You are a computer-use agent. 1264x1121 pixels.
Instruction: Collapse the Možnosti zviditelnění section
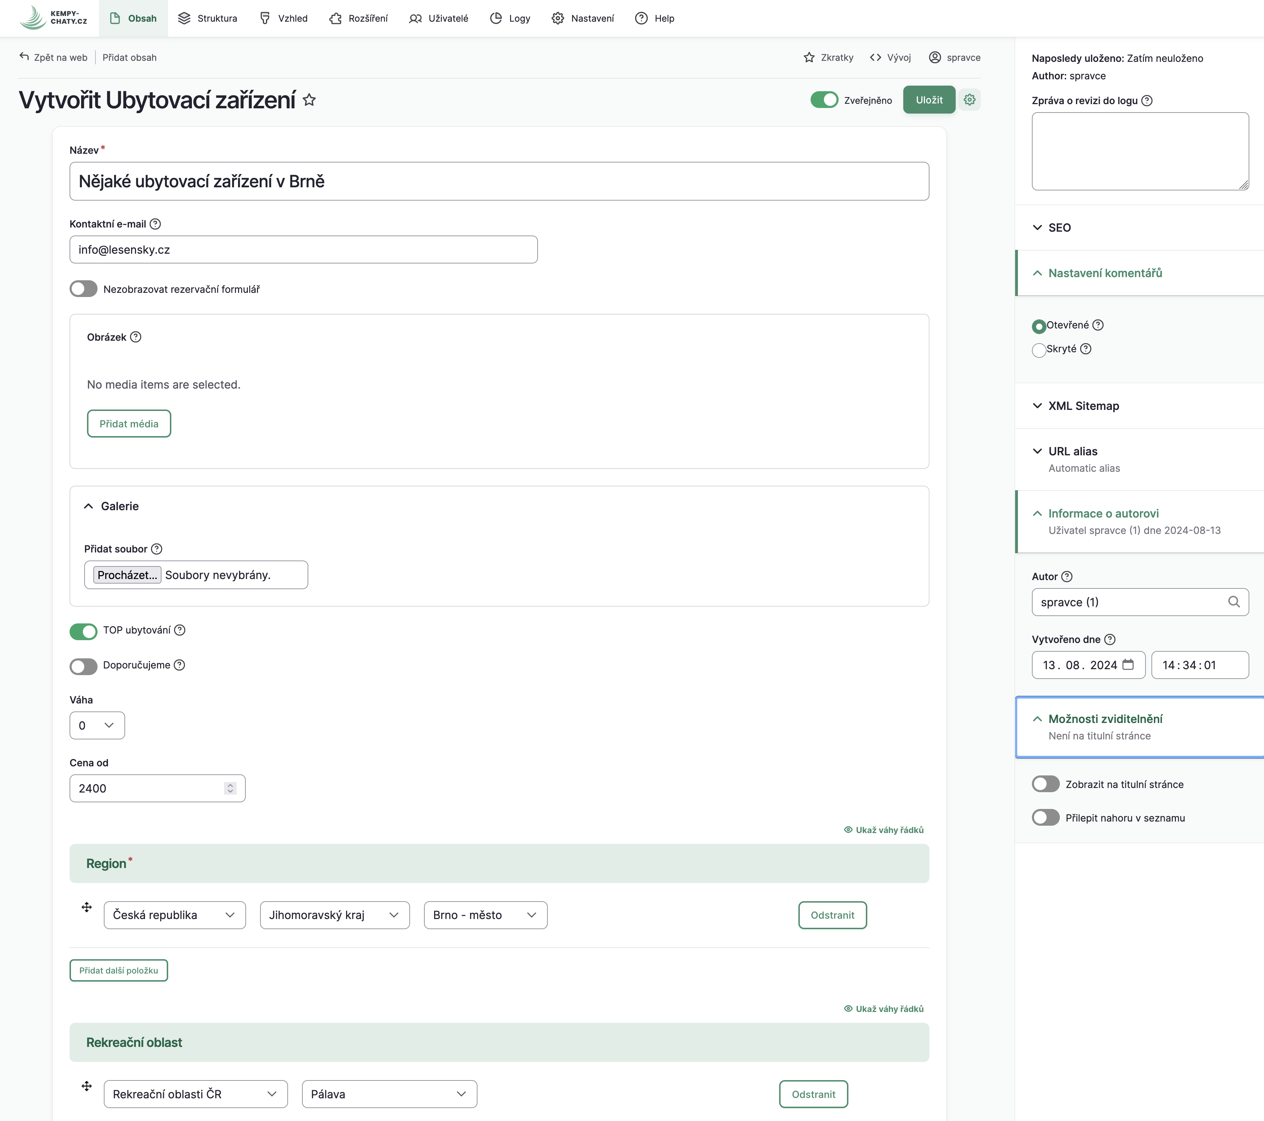coord(1139,726)
